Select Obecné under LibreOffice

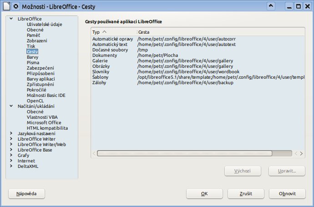pyautogui.click(x=35, y=30)
